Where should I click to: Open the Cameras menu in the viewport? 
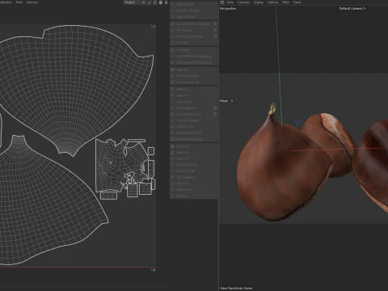[x=243, y=2]
